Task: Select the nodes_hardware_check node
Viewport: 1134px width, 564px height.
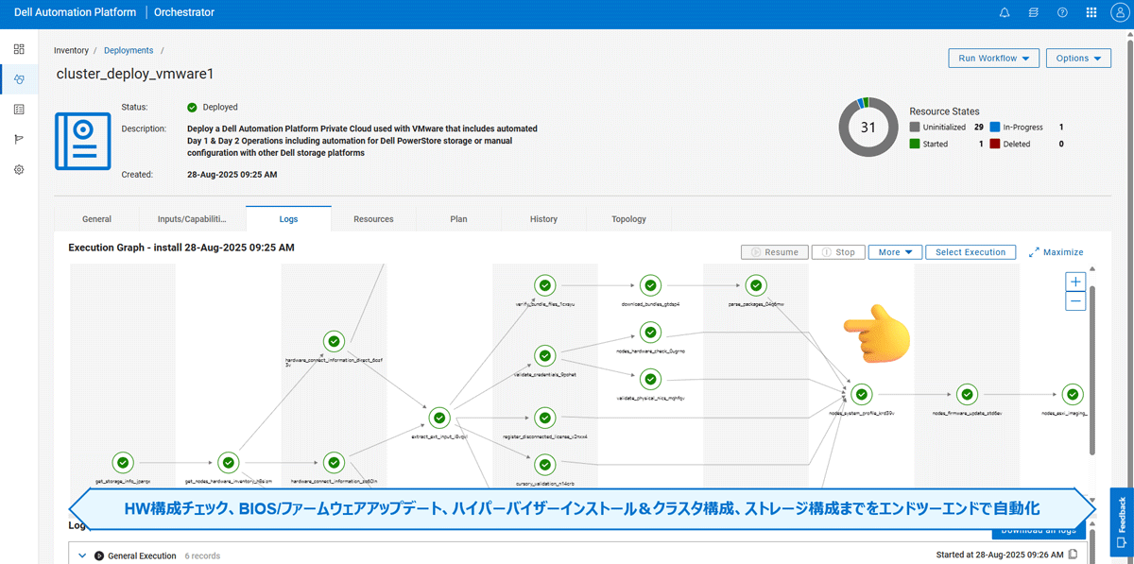Action: (x=650, y=333)
